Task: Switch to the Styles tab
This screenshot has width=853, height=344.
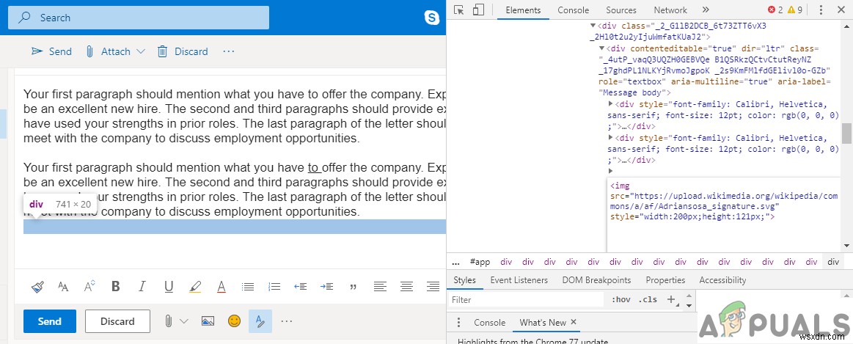Action: tap(464, 280)
